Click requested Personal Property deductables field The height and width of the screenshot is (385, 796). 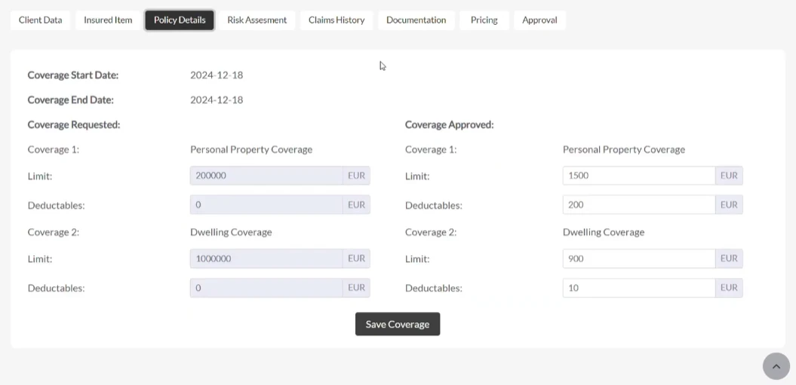coord(266,205)
